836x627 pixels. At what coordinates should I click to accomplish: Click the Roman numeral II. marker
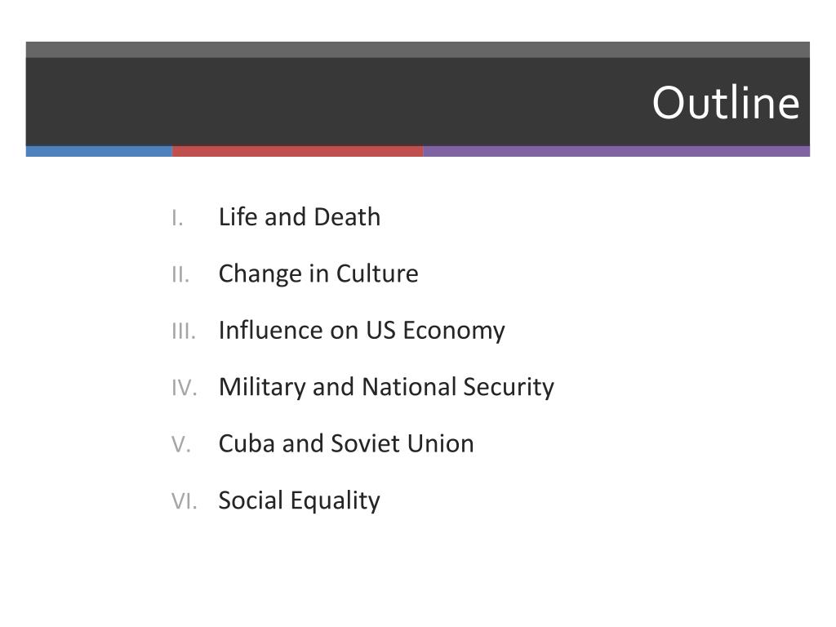coord(180,275)
